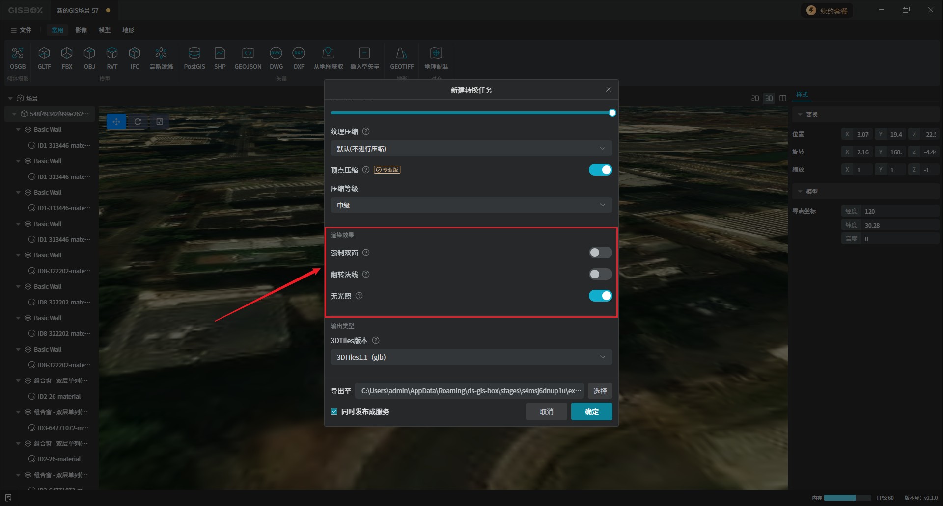Click 选择 to browse export path
943x506 pixels.
tap(600, 391)
